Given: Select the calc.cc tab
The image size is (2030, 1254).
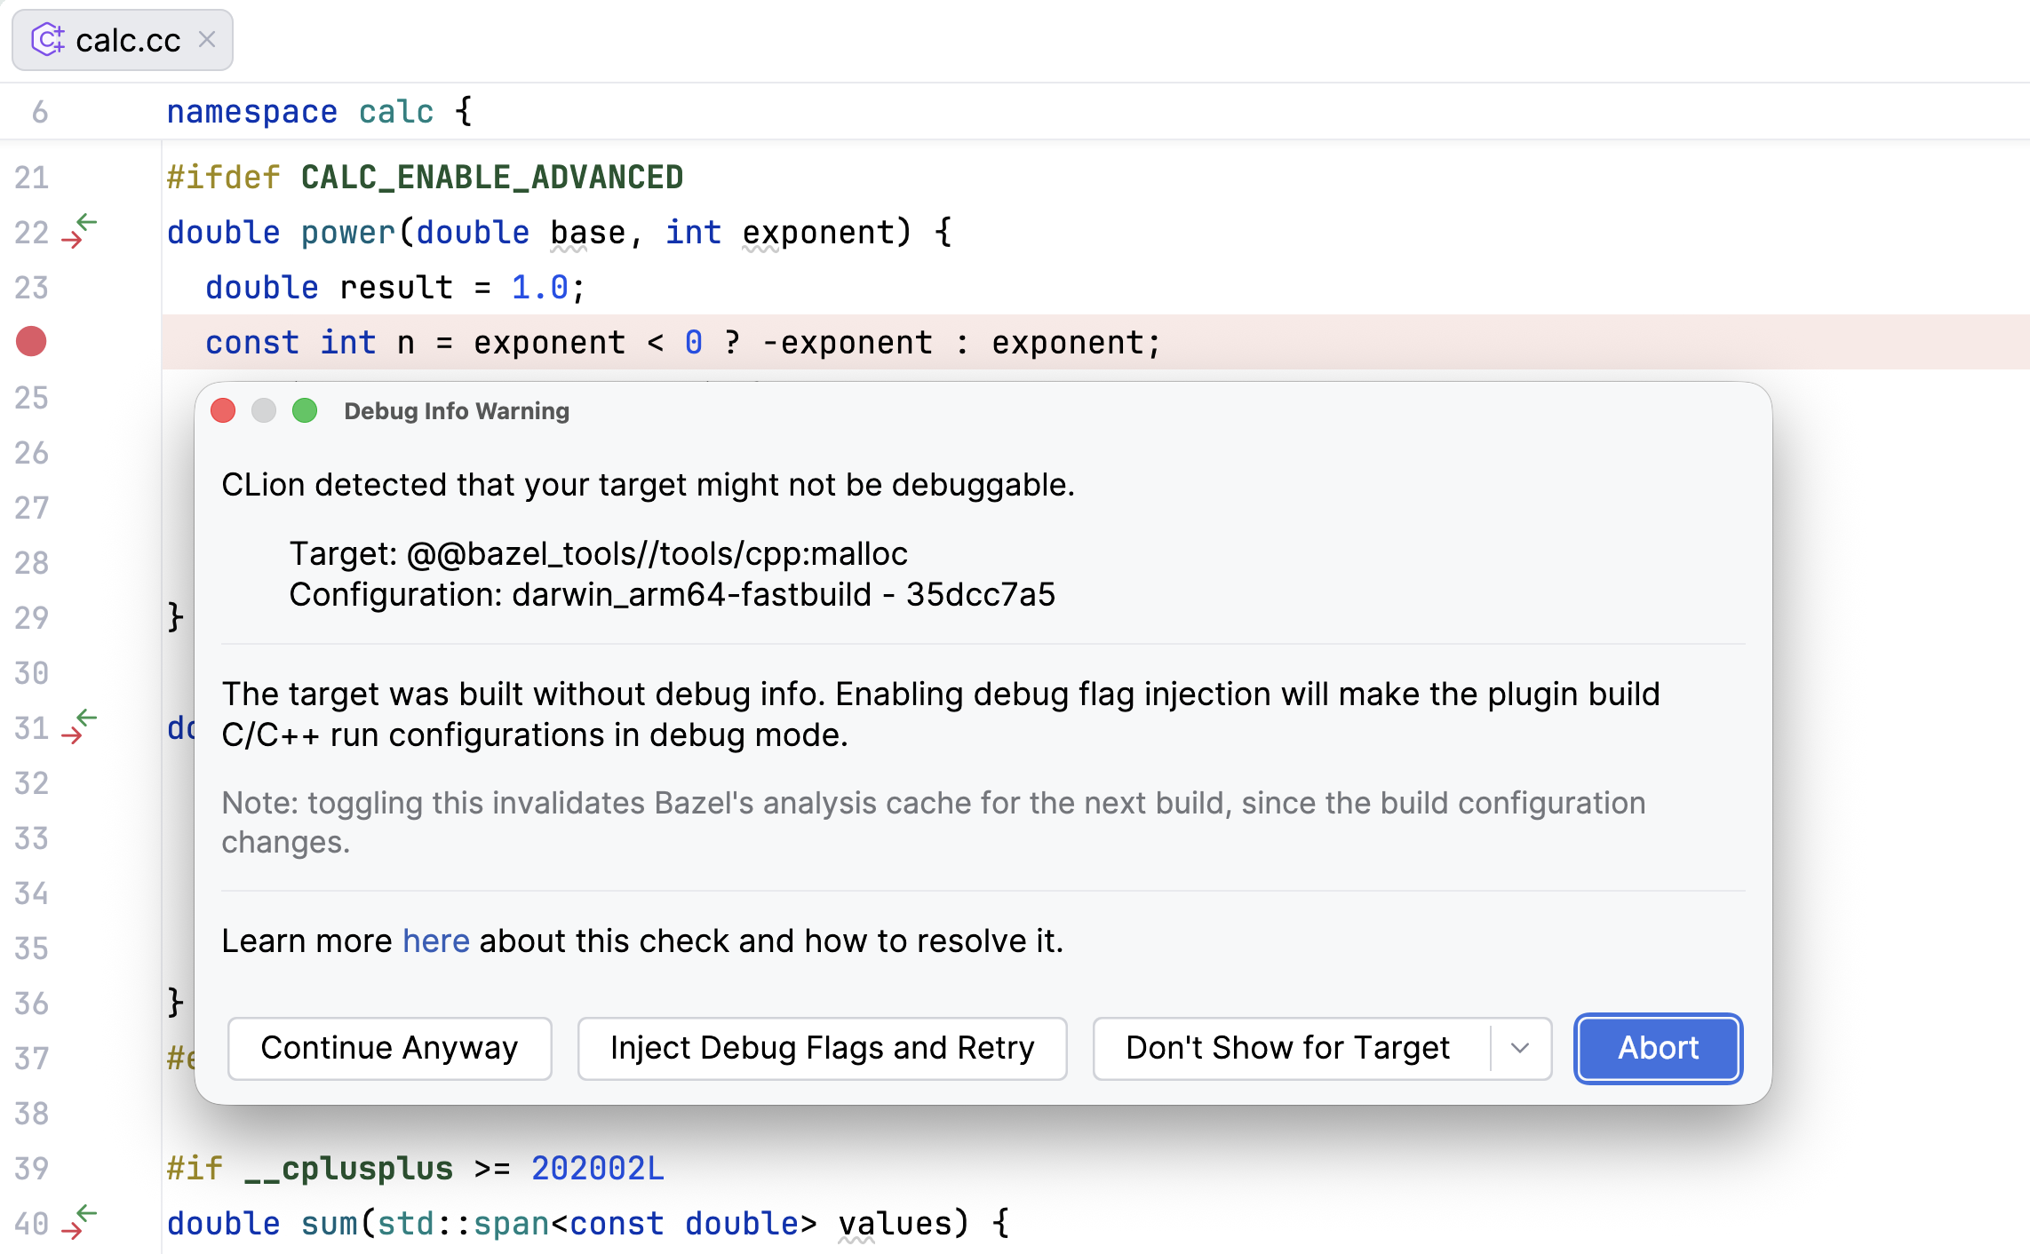Looking at the screenshot, I should pyautogui.click(x=123, y=40).
